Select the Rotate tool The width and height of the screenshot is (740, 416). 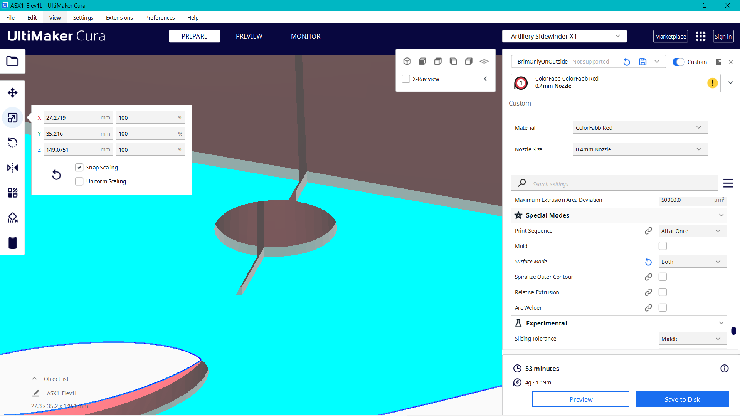[x=12, y=142]
